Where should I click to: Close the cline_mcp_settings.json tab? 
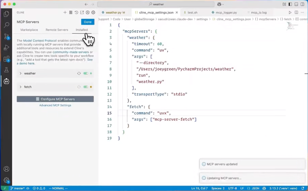click(x=177, y=12)
